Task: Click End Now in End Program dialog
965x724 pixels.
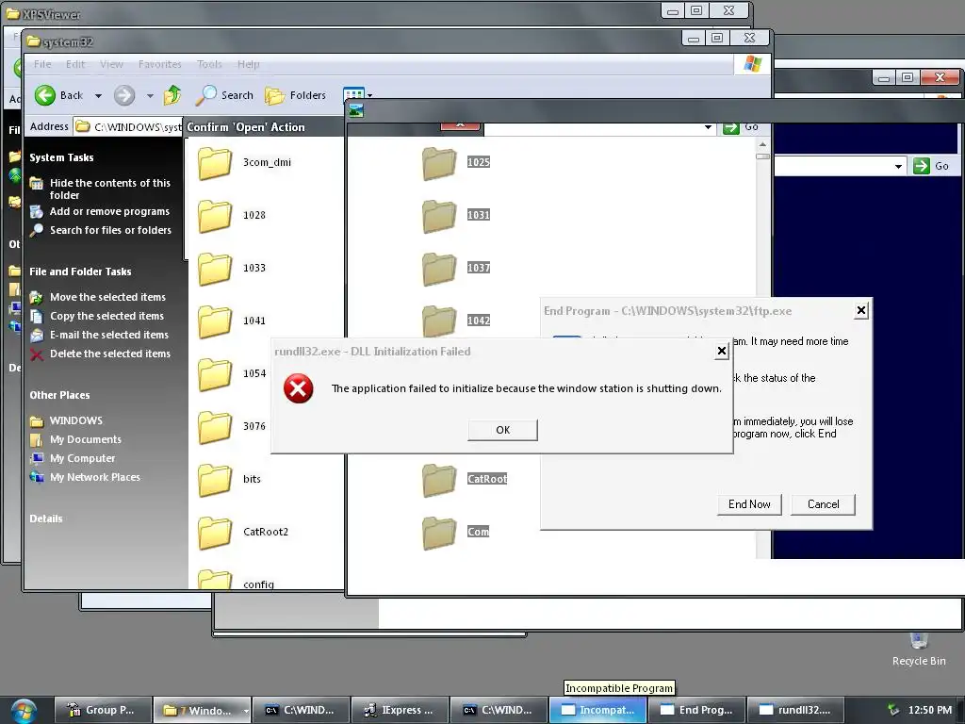Action: pyautogui.click(x=749, y=504)
